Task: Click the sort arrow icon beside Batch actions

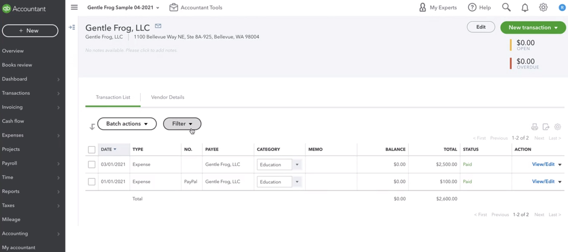Action: click(92, 126)
